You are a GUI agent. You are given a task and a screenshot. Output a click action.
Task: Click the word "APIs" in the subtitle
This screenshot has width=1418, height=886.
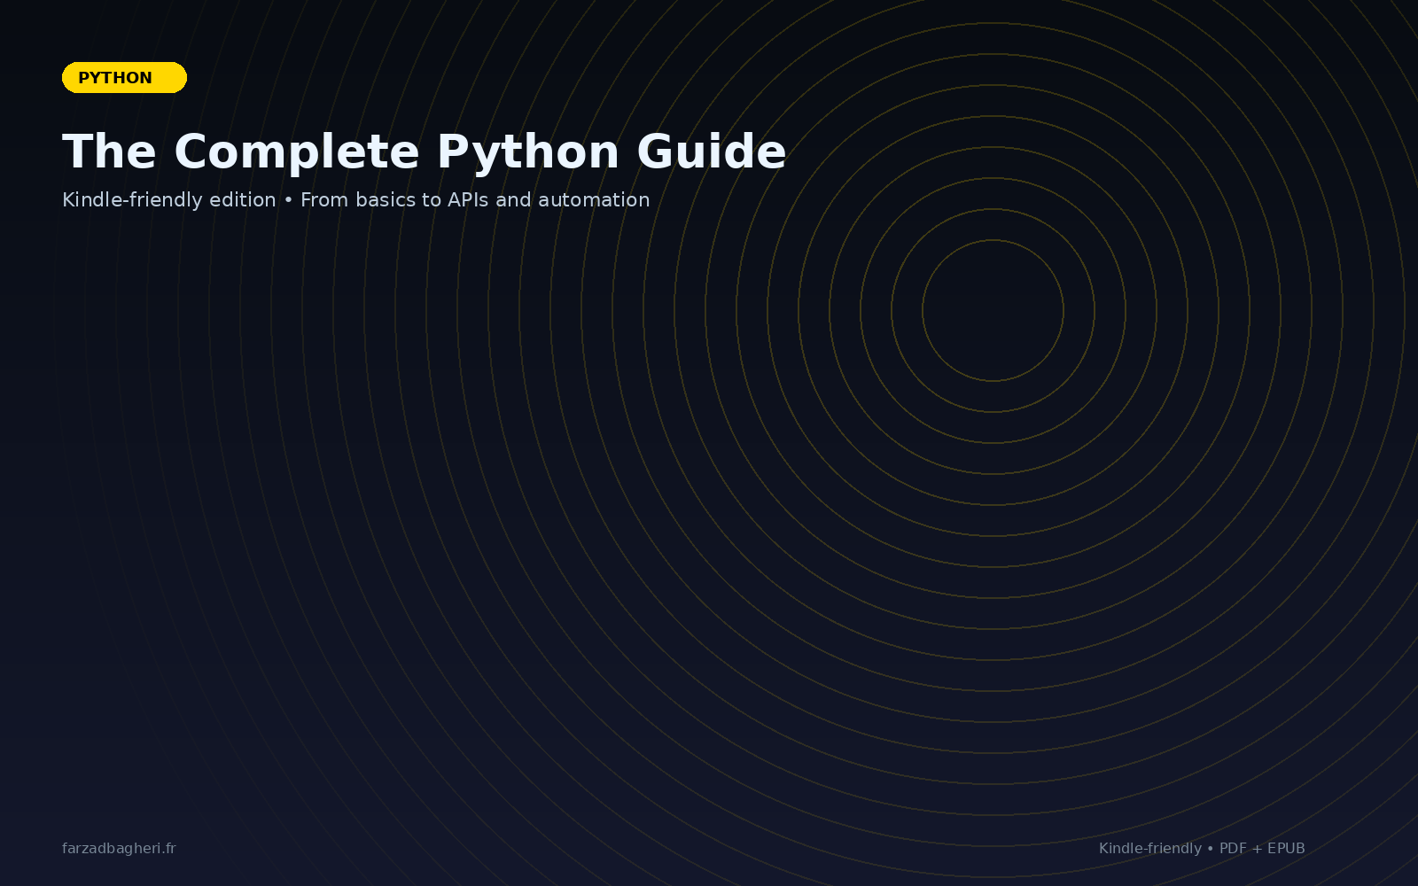click(x=468, y=200)
